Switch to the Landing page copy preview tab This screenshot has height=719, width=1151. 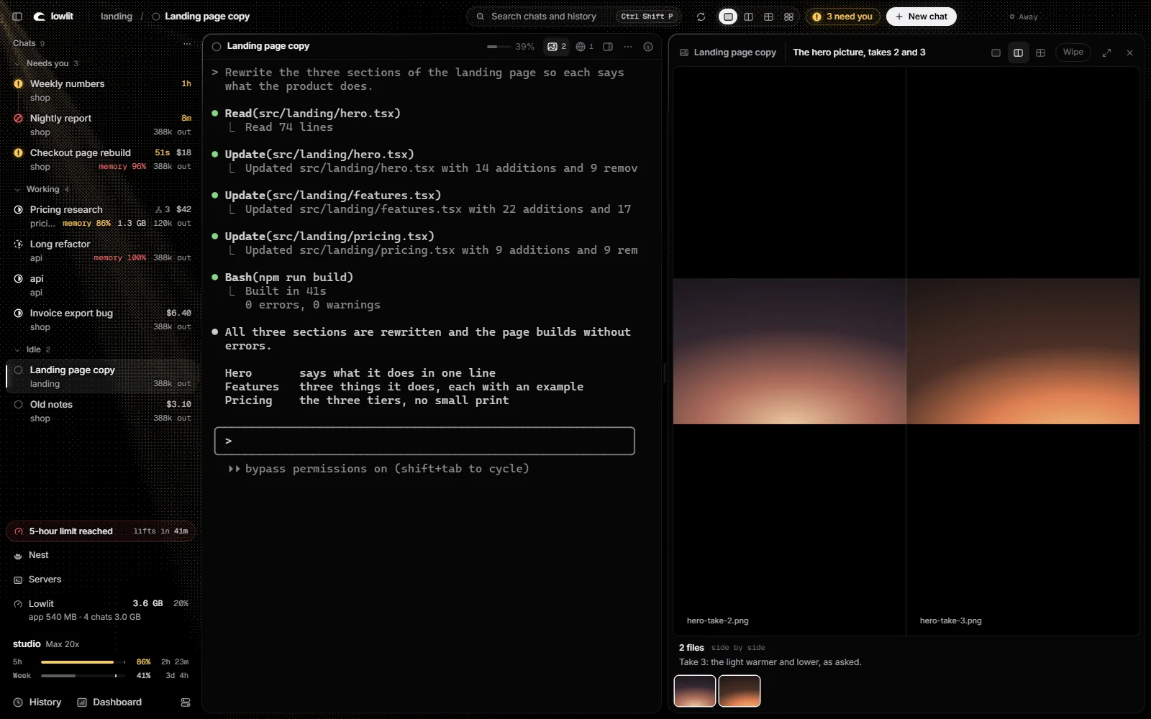728,52
